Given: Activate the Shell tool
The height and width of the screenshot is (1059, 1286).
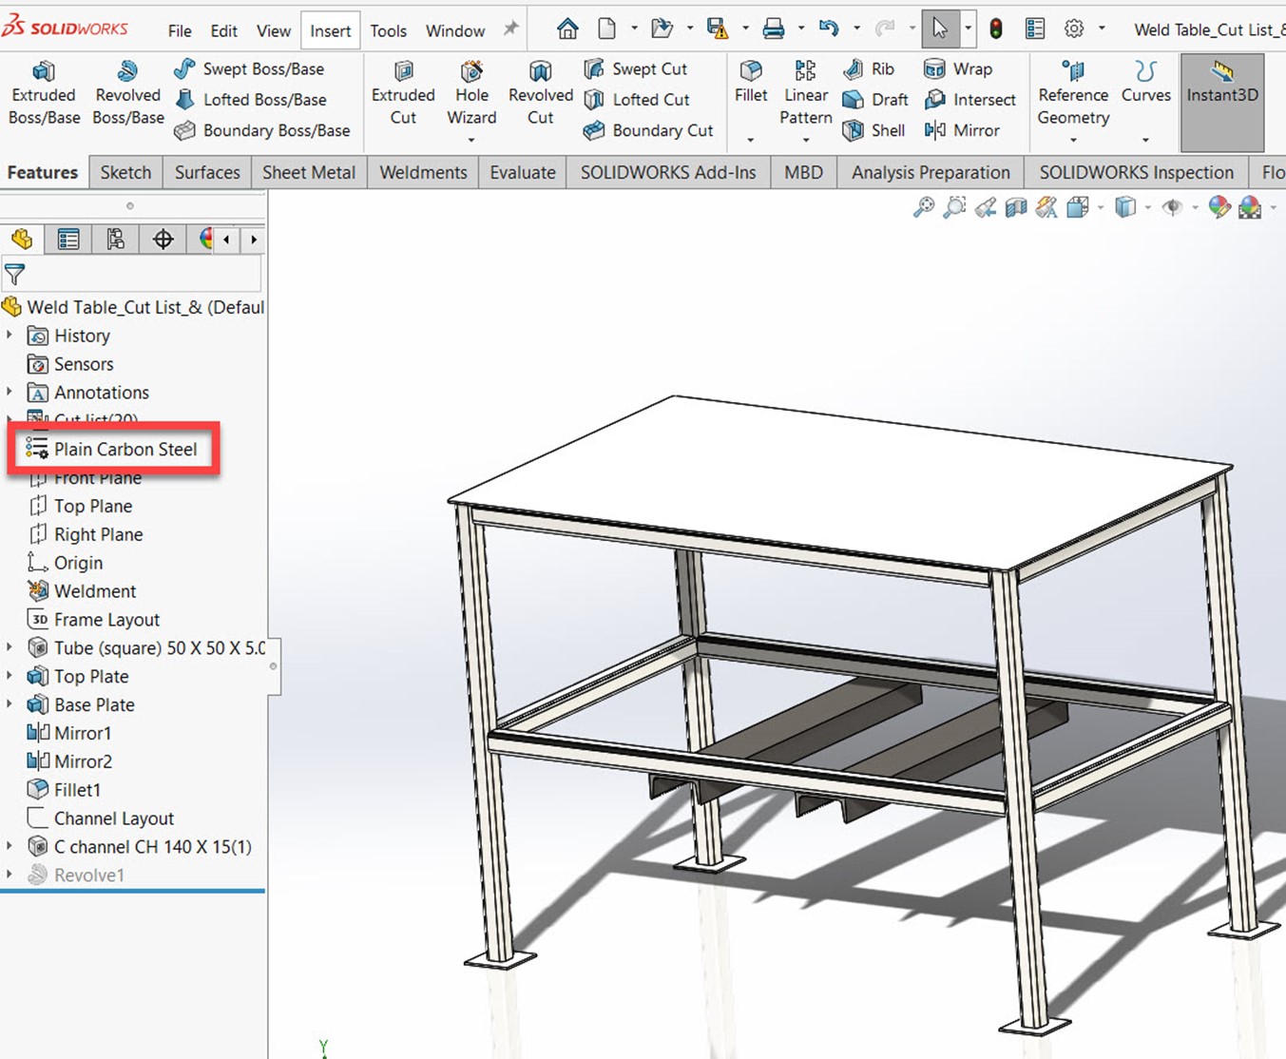Looking at the screenshot, I should pyautogui.click(x=873, y=130).
